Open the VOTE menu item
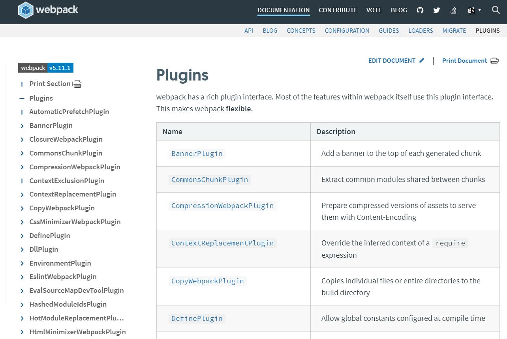The width and height of the screenshot is (507, 339). coord(374,10)
